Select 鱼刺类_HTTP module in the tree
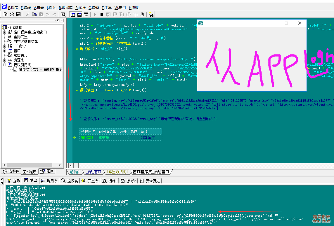 [x=40, y=69]
